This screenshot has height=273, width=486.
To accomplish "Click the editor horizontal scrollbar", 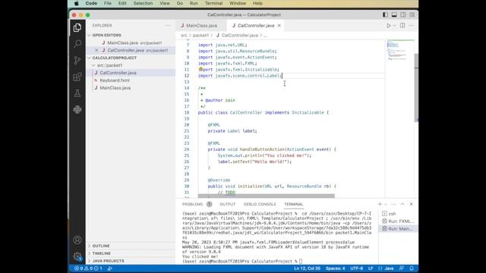I will click(267, 196).
